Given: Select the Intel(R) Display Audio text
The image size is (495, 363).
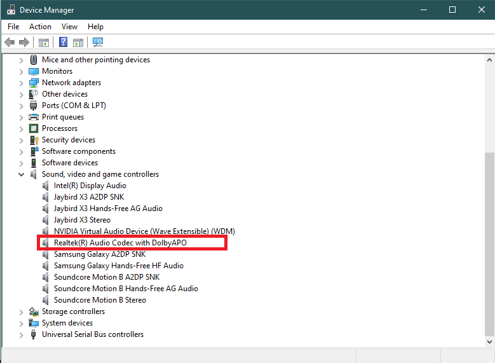Looking at the screenshot, I should pos(90,186).
